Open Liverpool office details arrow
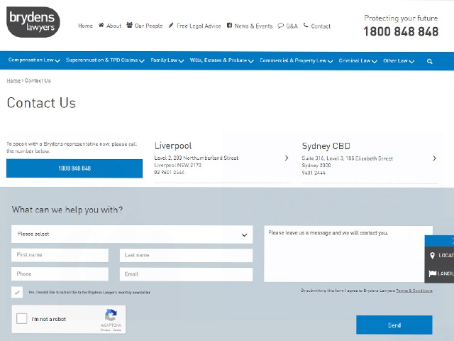This screenshot has width=454, height=341. pos(287,158)
